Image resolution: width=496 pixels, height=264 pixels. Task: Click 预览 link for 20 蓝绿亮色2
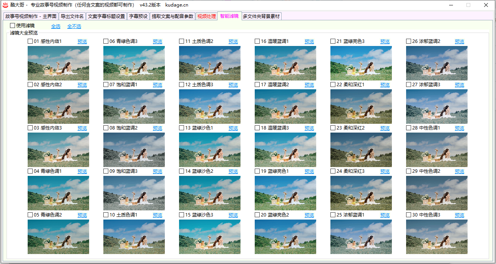pyautogui.click(x=309, y=215)
